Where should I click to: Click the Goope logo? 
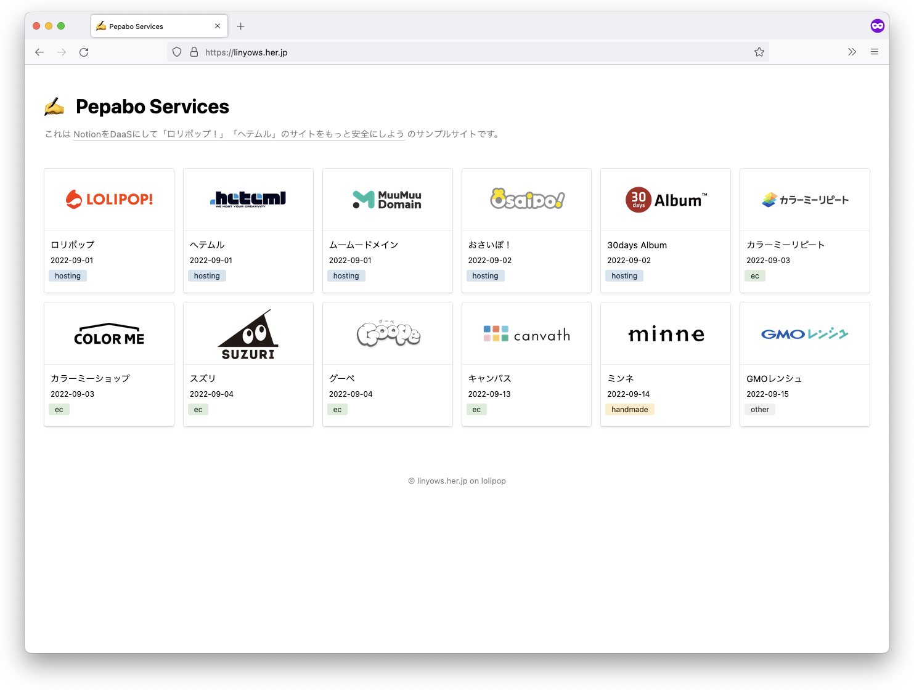[x=387, y=333]
